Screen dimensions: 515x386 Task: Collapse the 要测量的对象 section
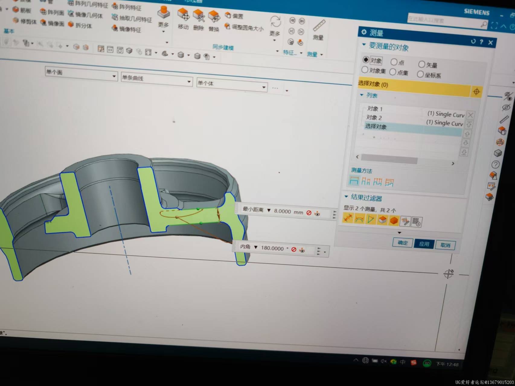364,45
